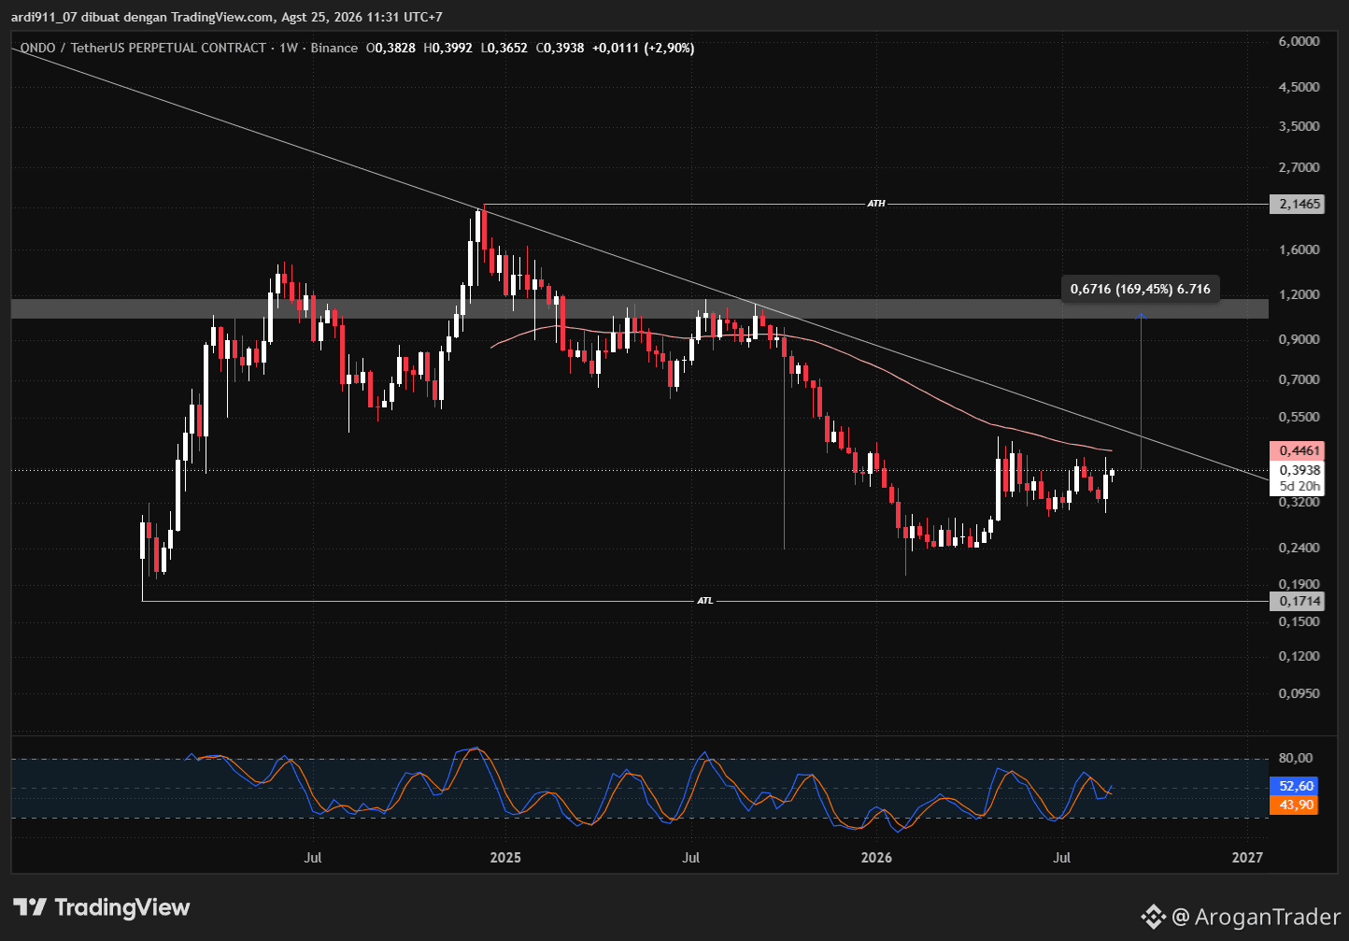Click the Binance exchange name in the title
Image resolution: width=1349 pixels, height=941 pixels.
334,48
